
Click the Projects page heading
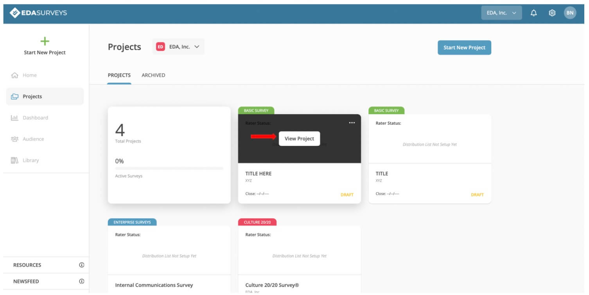(x=124, y=47)
